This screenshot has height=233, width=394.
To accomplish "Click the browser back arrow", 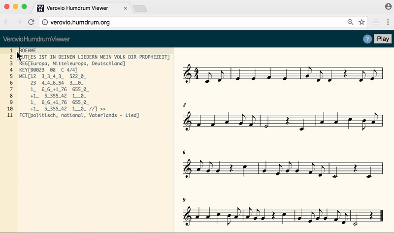I will [7, 22].
